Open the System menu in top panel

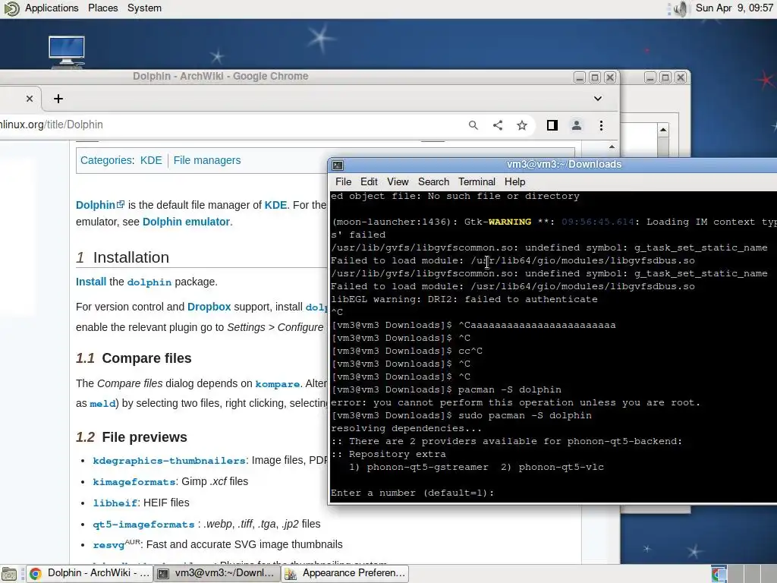coord(144,8)
